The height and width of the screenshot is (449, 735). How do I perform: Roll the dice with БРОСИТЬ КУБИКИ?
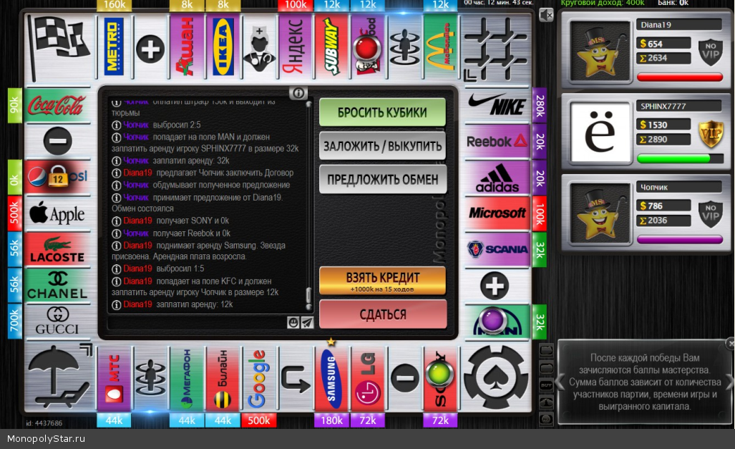point(382,112)
